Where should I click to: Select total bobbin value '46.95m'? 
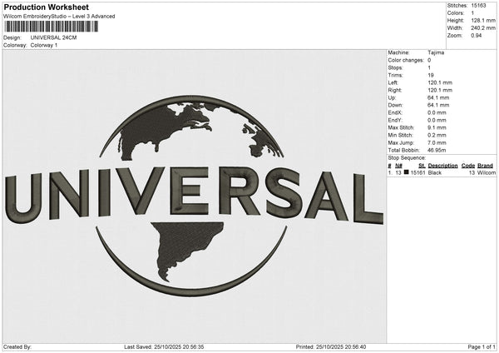click(437, 150)
